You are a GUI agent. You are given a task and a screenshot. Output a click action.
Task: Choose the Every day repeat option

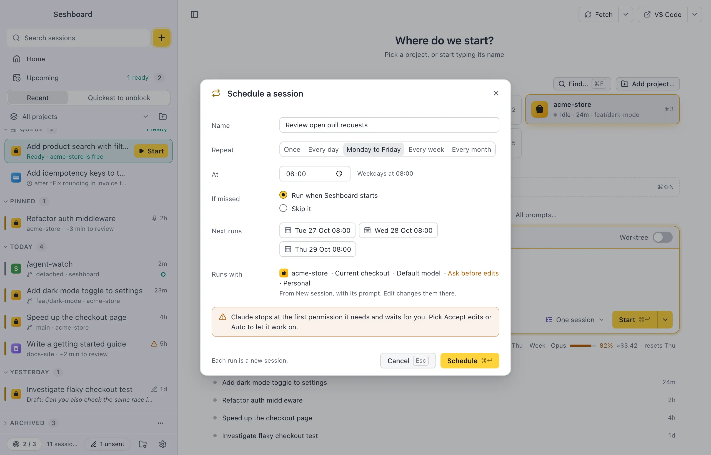(x=323, y=150)
